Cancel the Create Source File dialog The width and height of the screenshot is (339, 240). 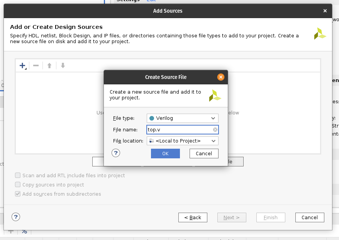pos(204,154)
